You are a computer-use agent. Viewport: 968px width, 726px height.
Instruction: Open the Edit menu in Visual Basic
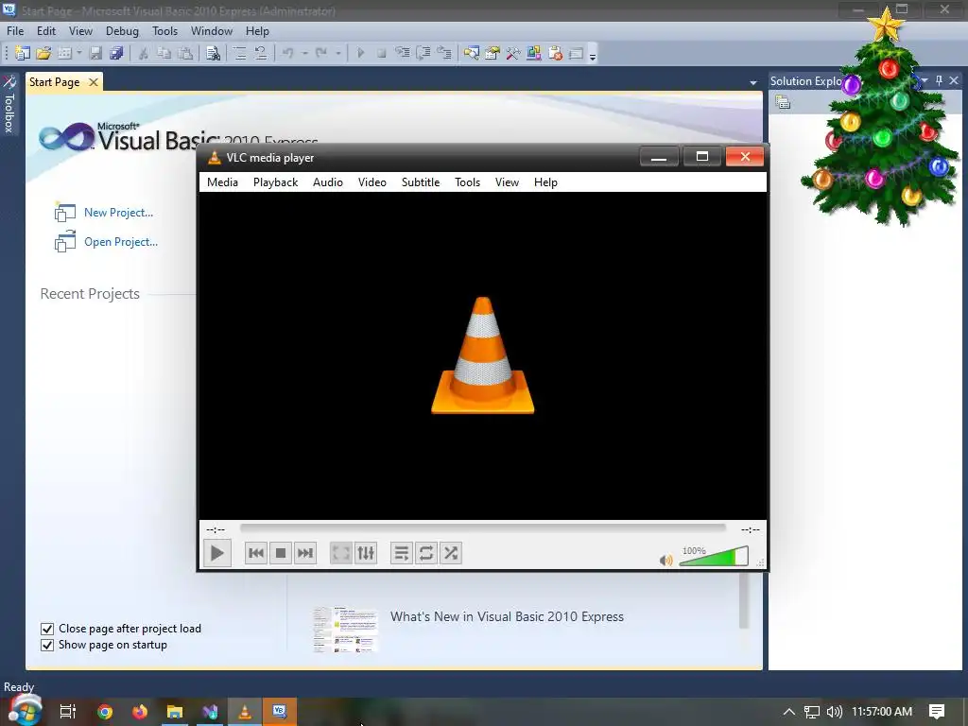tap(45, 31)
